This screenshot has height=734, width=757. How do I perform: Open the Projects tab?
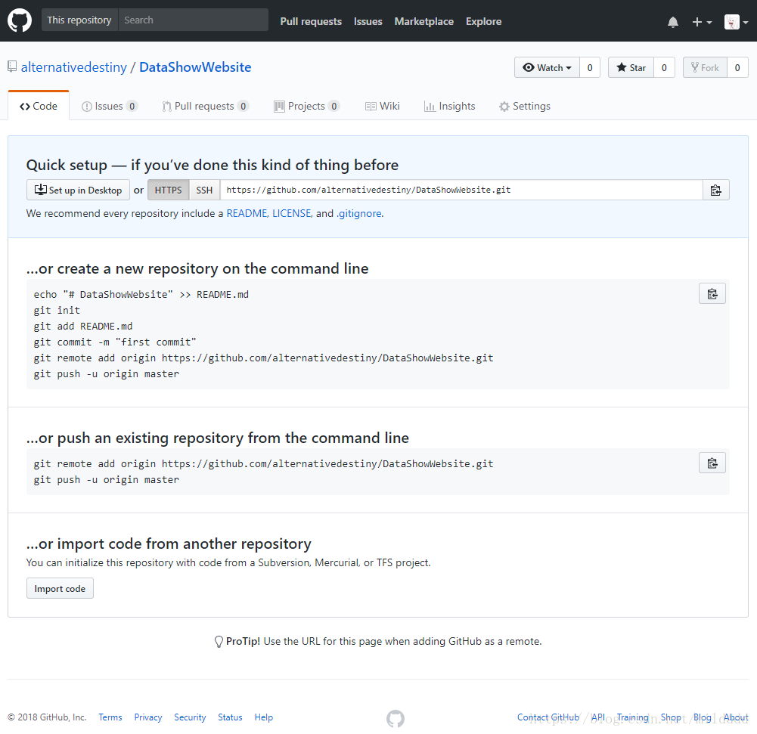pyautogui.click(x=306, y=106)
